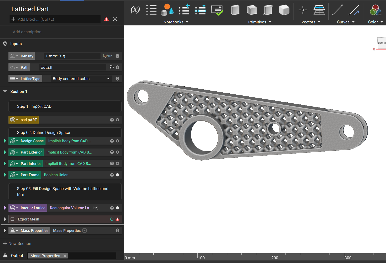Viewport: 386px width, 263px height.
Task: Click the arrow curve tool icon
Action: (354, 10)
